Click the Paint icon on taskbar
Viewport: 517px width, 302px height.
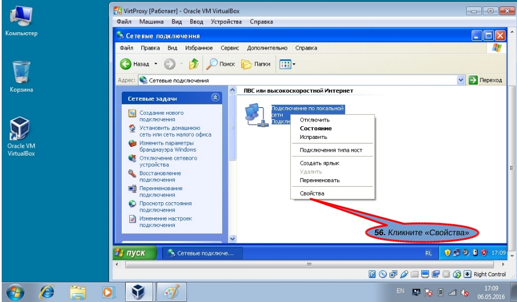coord(171,292)
